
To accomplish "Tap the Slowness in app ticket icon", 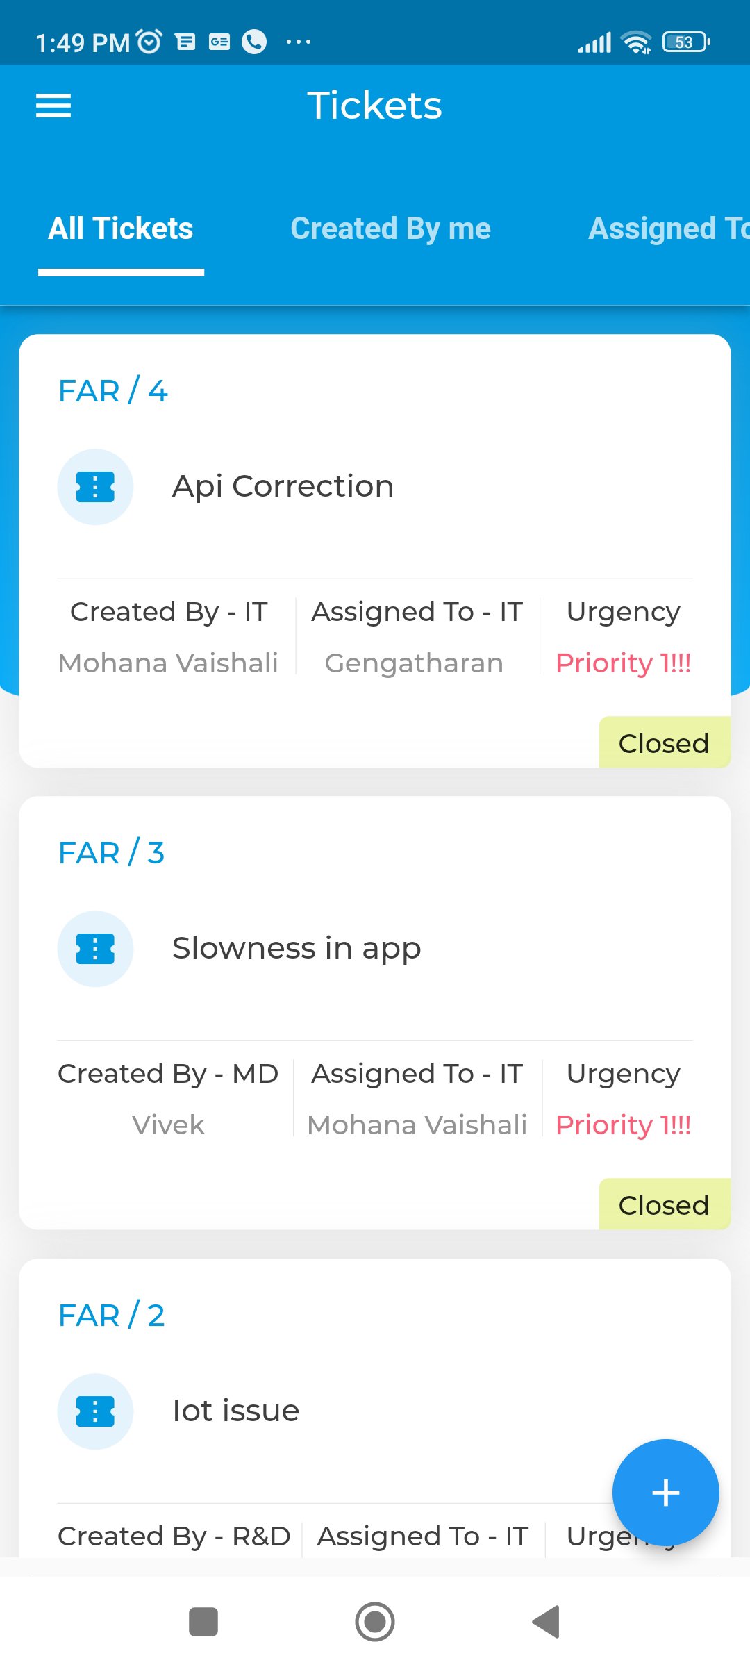I will (95, 949).
